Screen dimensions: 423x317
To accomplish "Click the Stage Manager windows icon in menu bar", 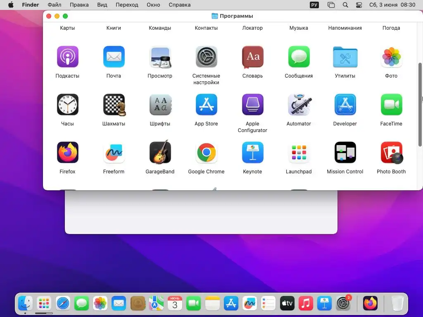I will (331, 5).
